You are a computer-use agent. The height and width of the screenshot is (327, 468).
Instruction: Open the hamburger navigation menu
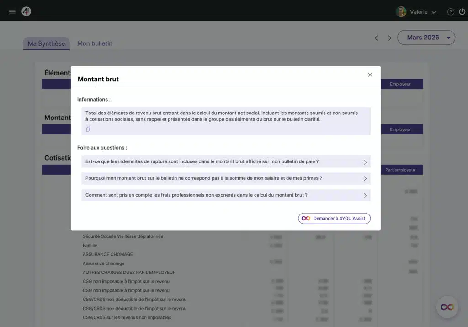[x=12, y=11]
